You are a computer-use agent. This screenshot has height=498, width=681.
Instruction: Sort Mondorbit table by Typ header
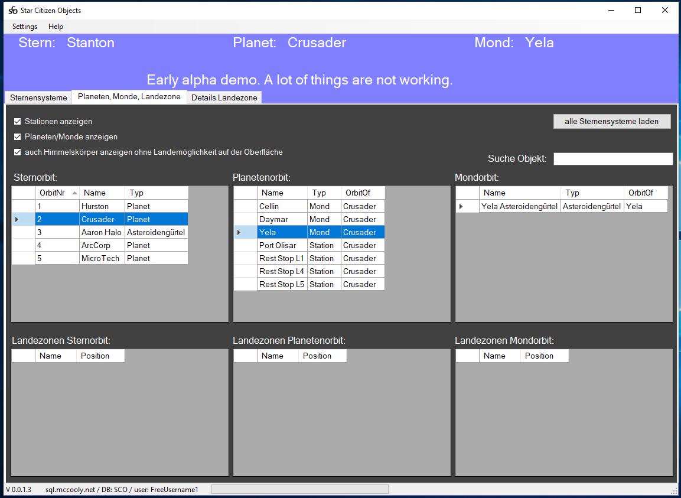click(592, 193)
